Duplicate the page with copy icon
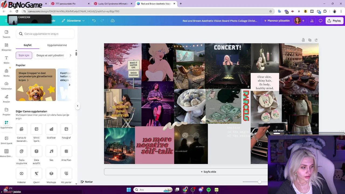The height and width of the screenshot is (194, 345). pyautogui.click(x=310, y=40)
